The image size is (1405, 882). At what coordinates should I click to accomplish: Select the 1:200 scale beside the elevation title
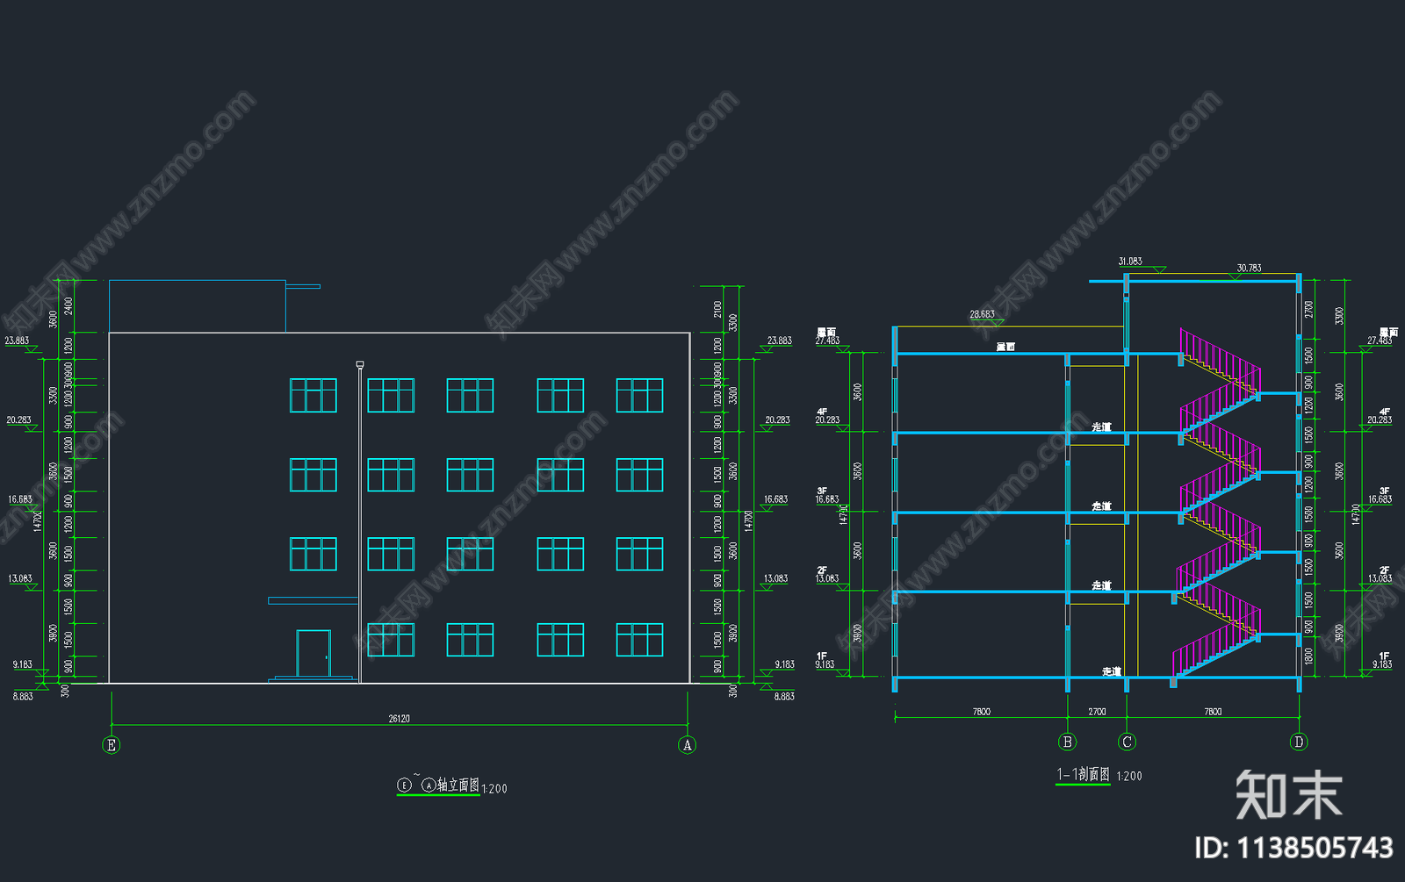[x=494, y=789]
